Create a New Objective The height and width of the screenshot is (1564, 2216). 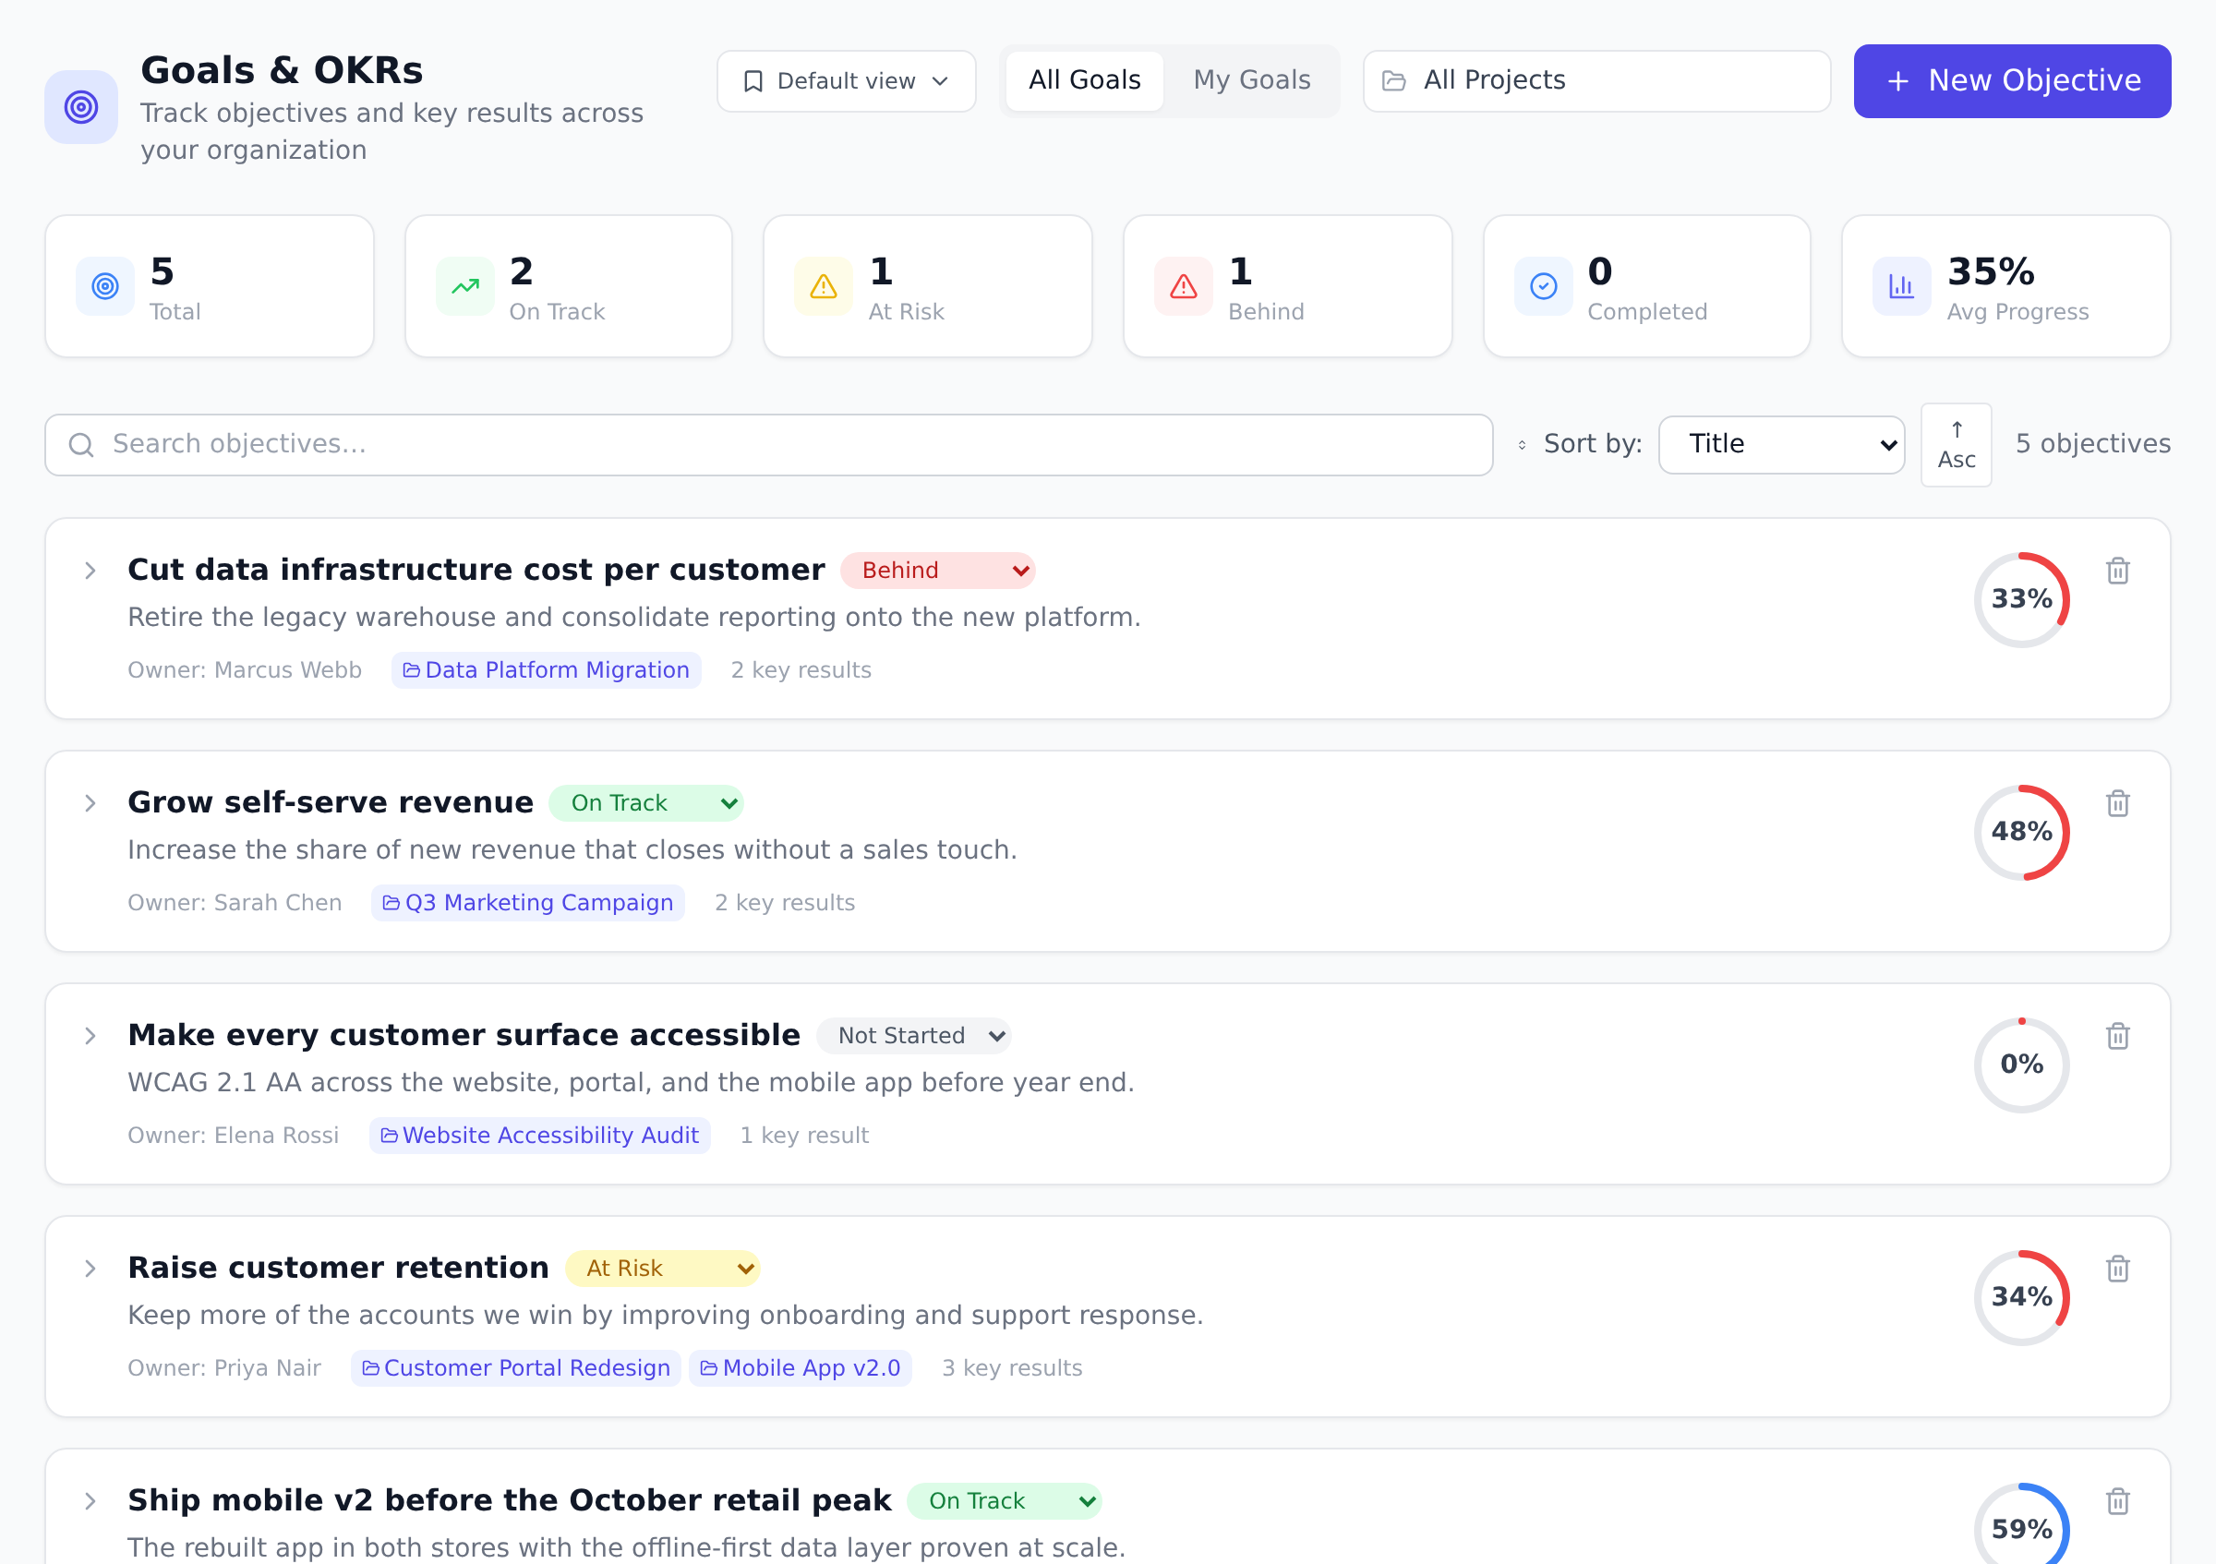pyautogui.click(x=2011, y=81)
